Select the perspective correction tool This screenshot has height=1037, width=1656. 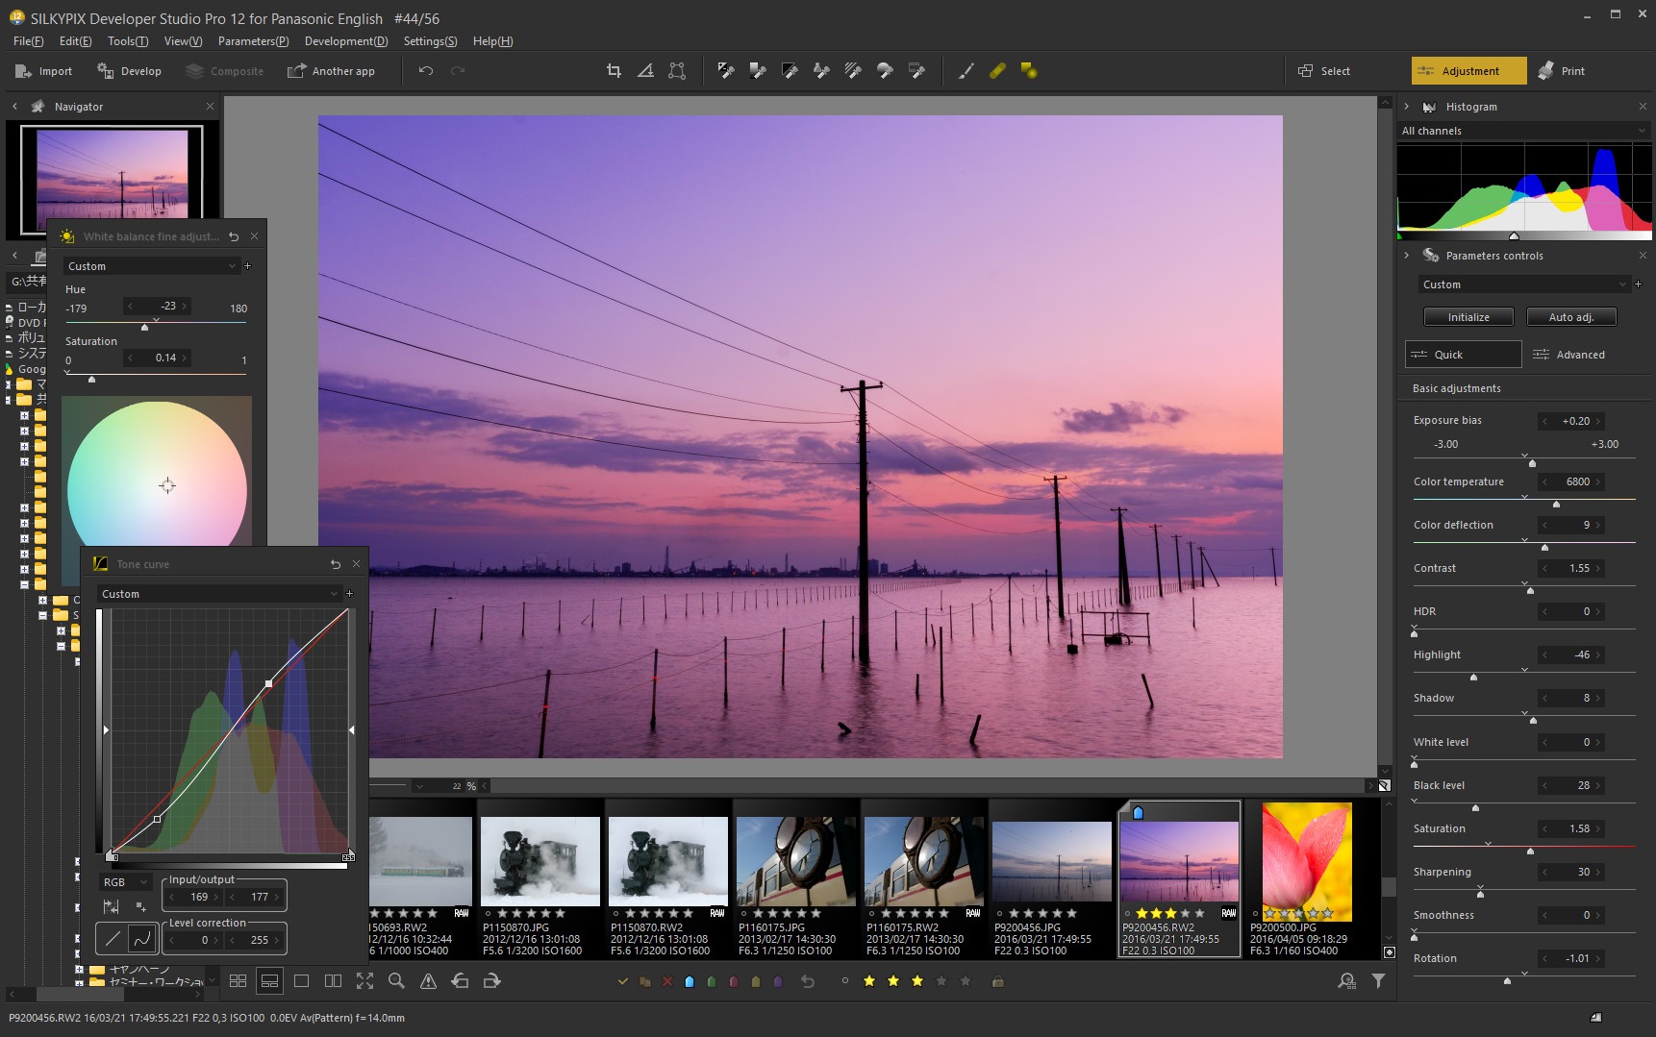coord(677,70)
